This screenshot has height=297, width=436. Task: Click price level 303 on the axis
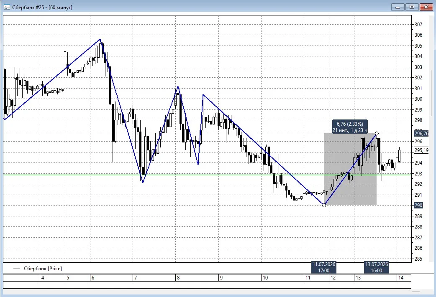418,67
